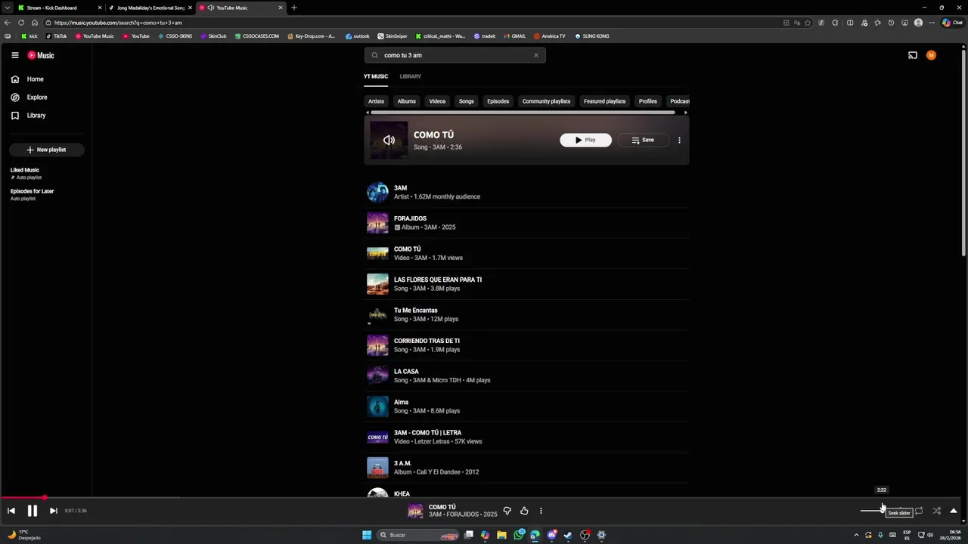The image size is (968, 544).
Task: Filter results by Videos chip
Action: coord(437,101)
